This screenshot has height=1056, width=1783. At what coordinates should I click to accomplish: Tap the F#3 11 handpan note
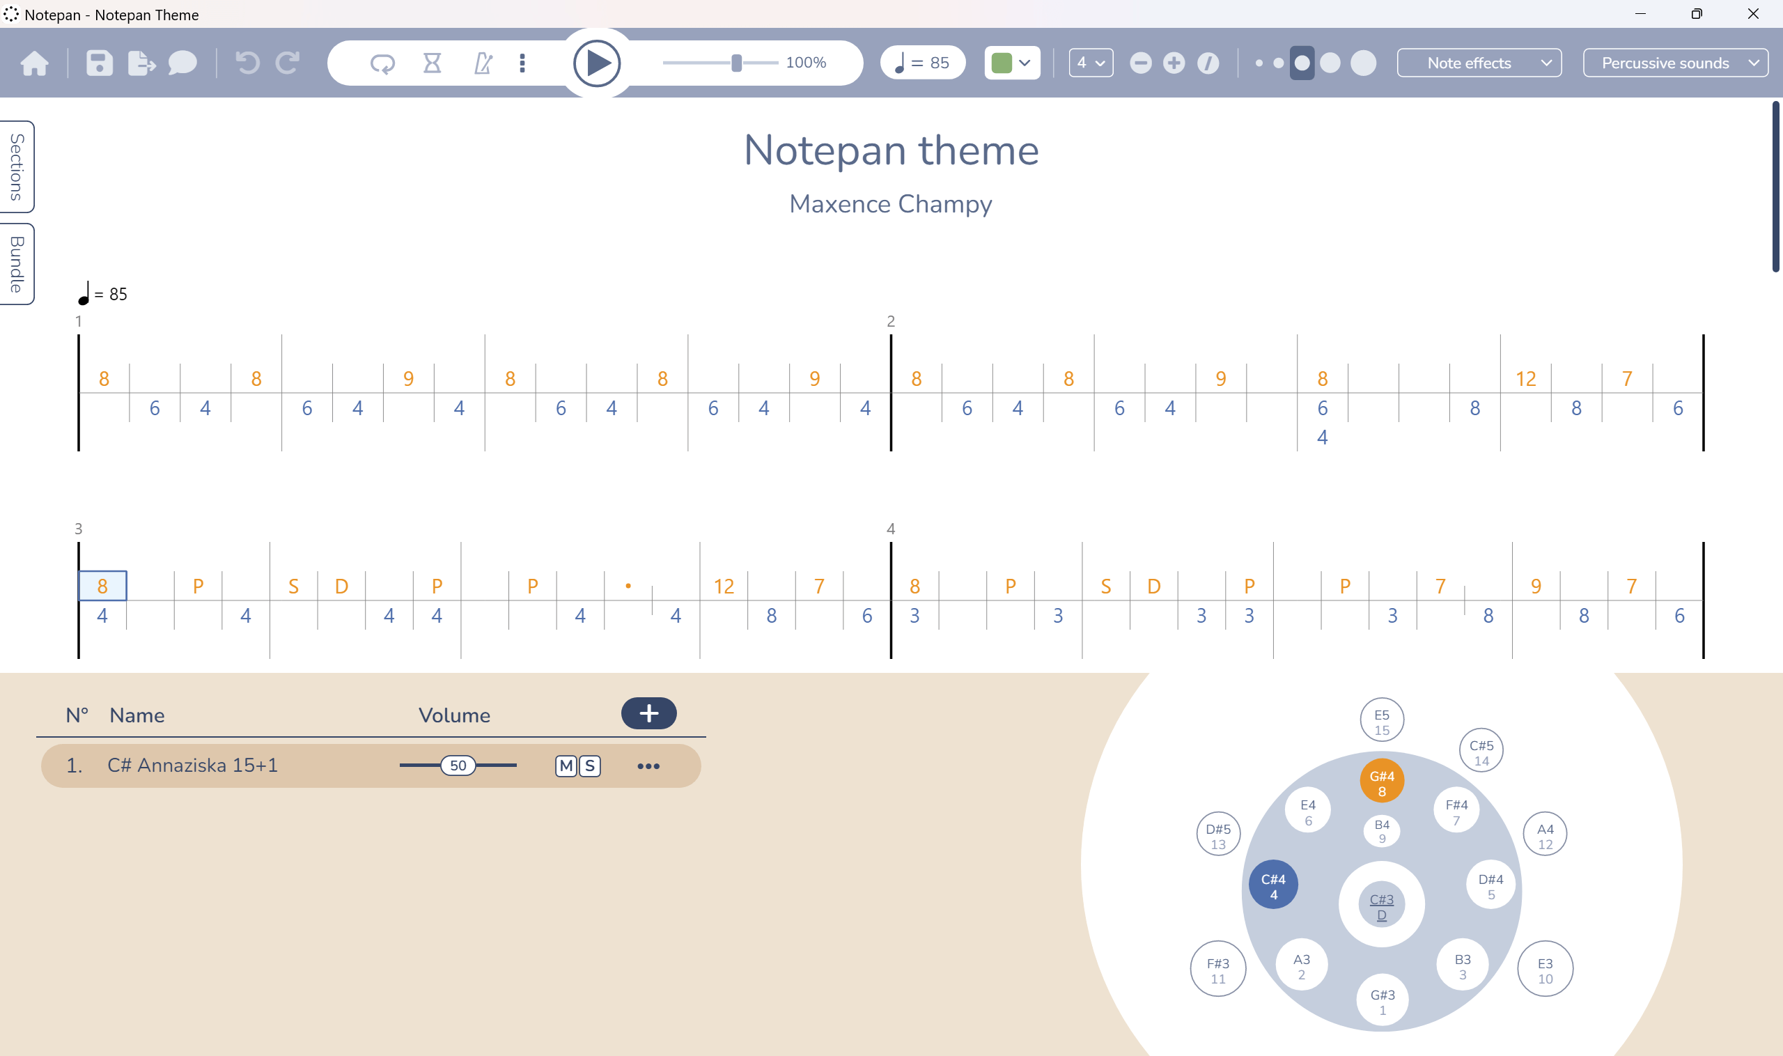(1218, 969)
